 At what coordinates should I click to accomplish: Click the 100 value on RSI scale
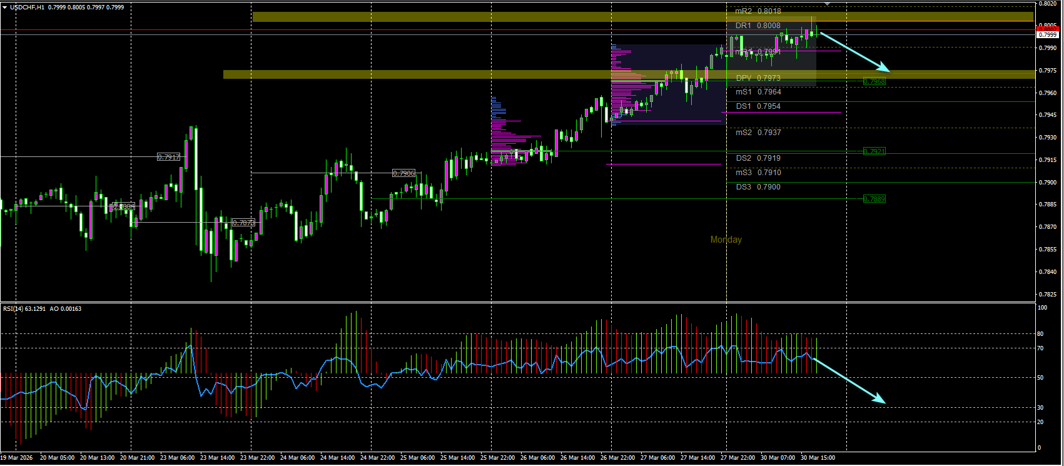[x=1042, y=308]
